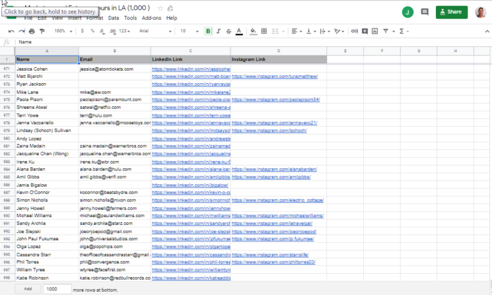Open the borders menu
Screen dimensions: 492x295
point(264,31)
